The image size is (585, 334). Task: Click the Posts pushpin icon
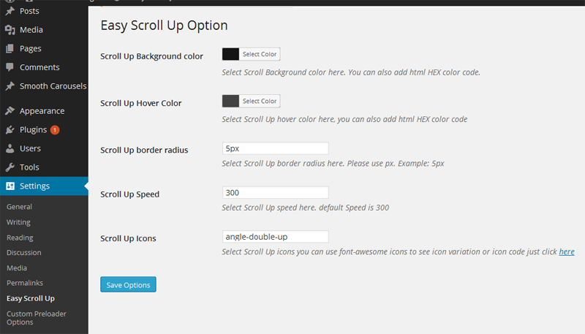click(10, 11)
